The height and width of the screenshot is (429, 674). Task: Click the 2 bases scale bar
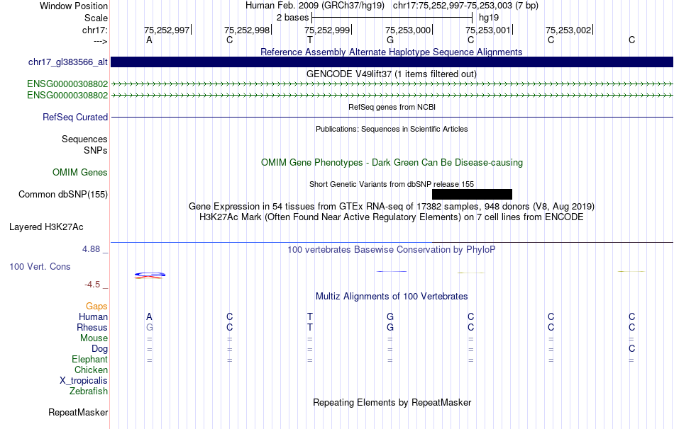(x=392, y=18)
